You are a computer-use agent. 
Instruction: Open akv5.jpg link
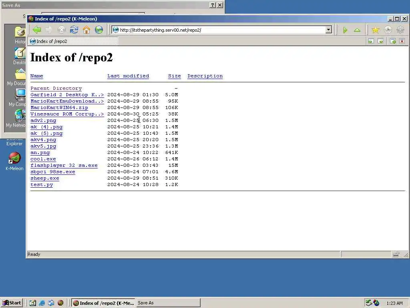[43, 146]
